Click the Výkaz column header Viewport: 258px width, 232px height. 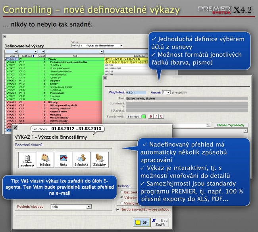(x=12, y=56)
